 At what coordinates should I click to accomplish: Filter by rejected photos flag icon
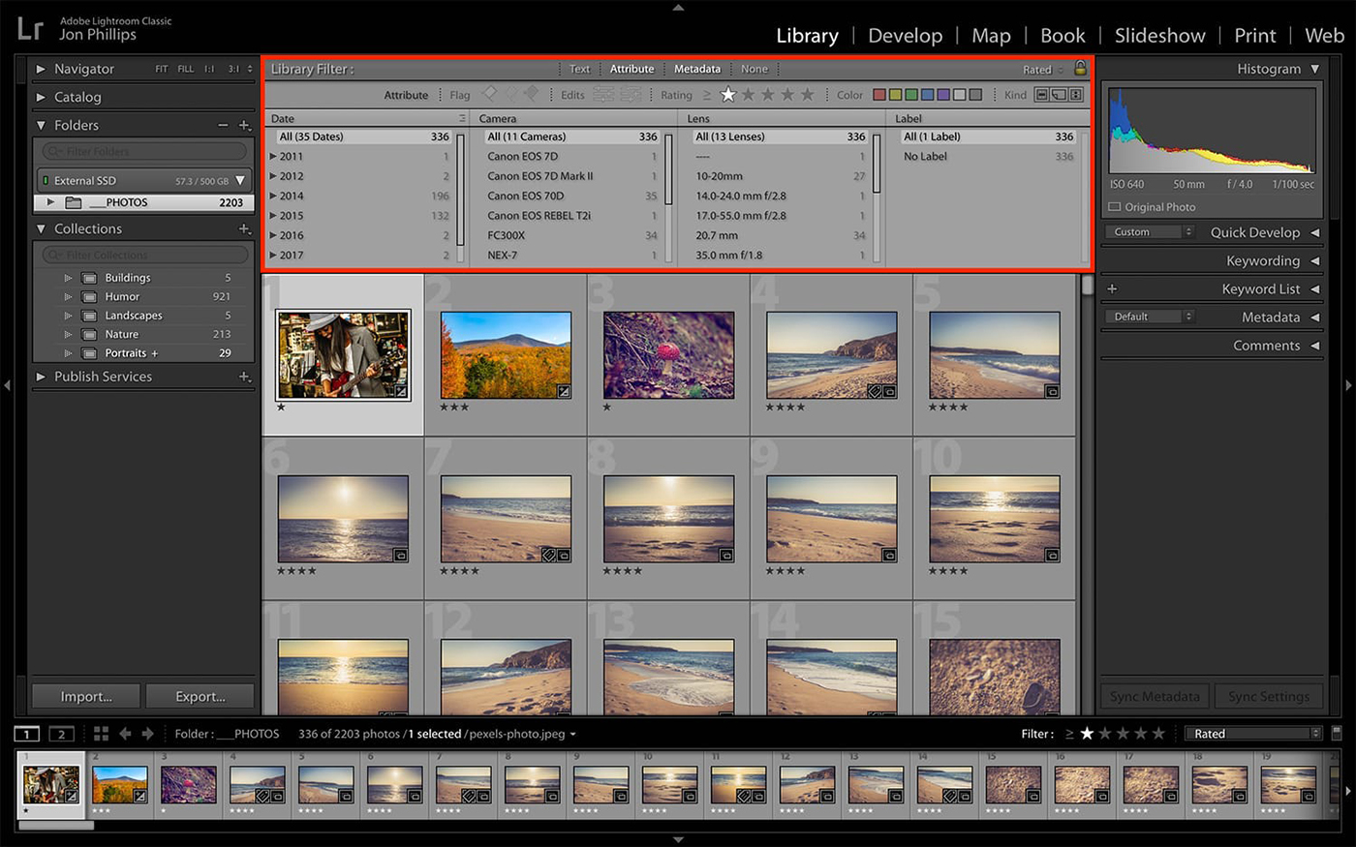tap(531, 94)
